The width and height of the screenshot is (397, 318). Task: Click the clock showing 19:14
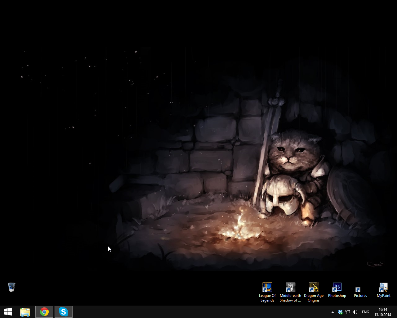tap(383, 310)
